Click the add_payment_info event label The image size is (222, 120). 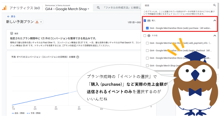(x=180, y=43)
